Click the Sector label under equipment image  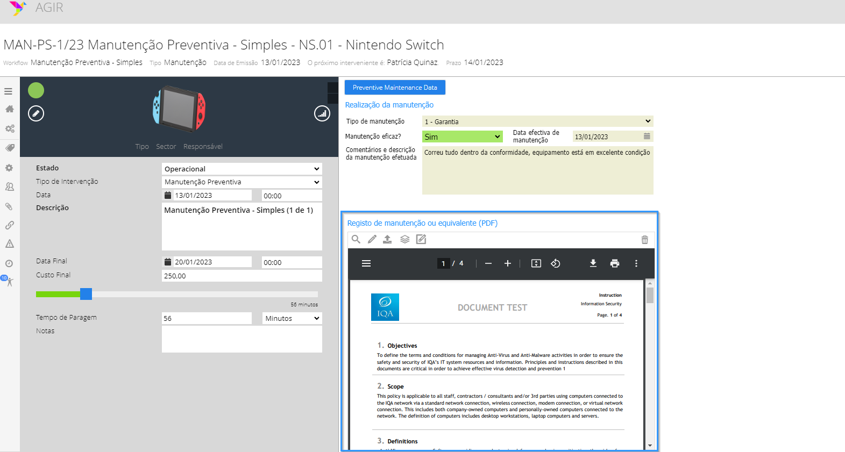(166, 147)
